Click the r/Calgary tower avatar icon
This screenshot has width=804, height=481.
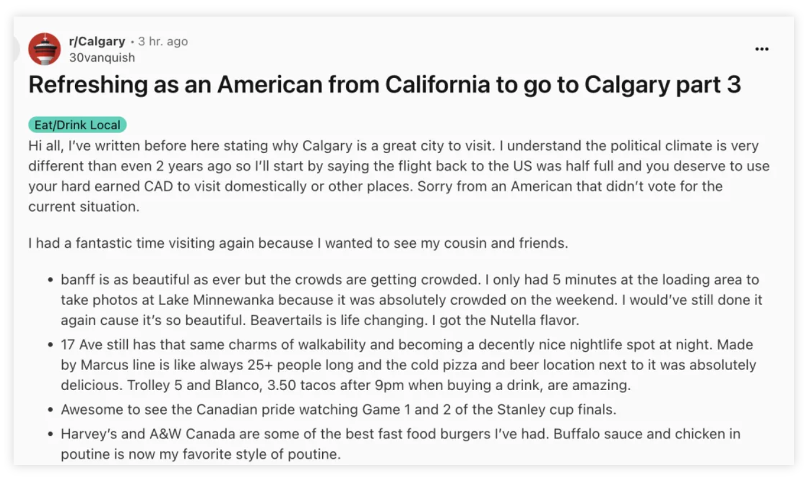point(44,49)
